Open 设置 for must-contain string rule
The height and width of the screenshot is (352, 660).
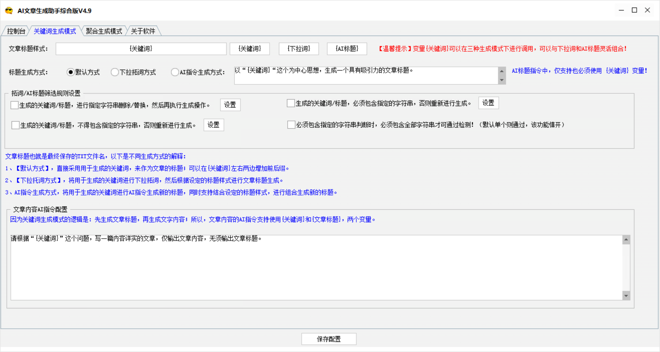pos(488,103)
